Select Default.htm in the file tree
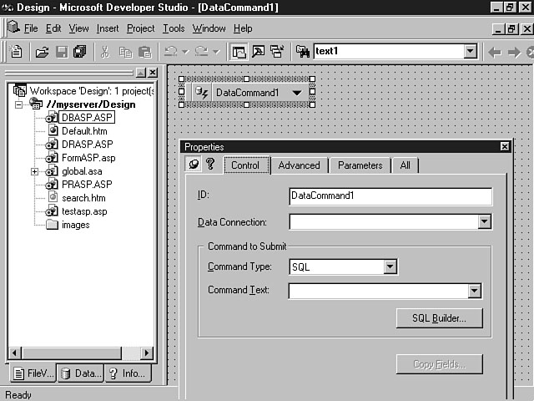Image resolution: width=534 pixels, height=401 pixels. click(x=83, y=131)
